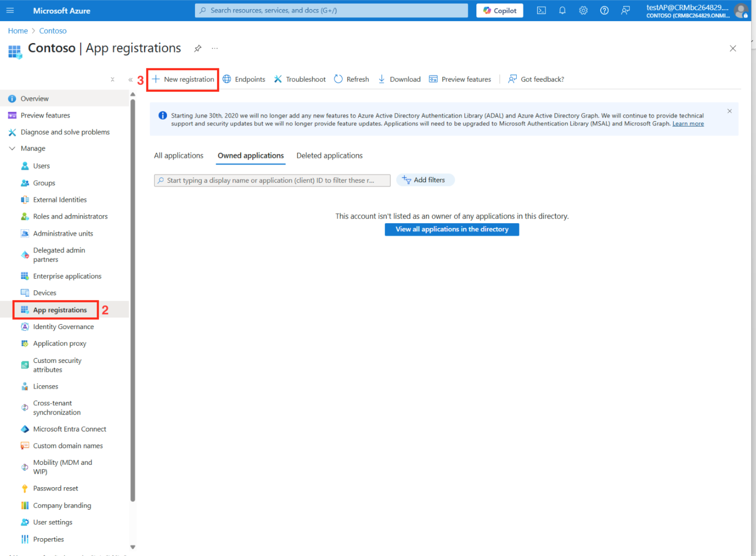756x556 pixels.
Task: Click New registration
Action: point(183,79)
